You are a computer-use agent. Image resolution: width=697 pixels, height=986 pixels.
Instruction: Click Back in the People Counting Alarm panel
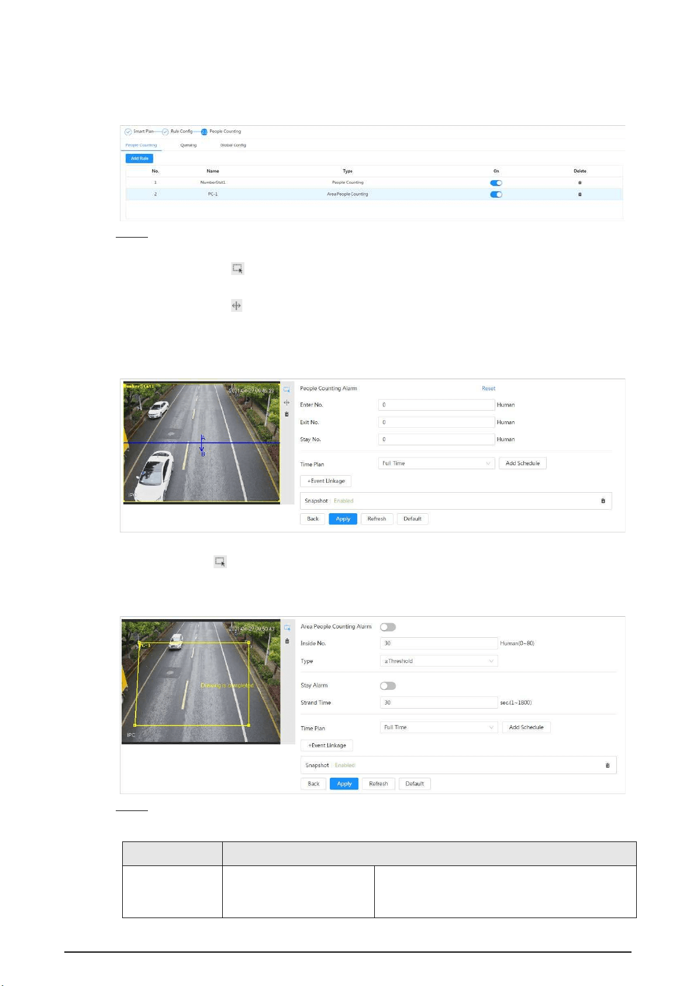313,519
